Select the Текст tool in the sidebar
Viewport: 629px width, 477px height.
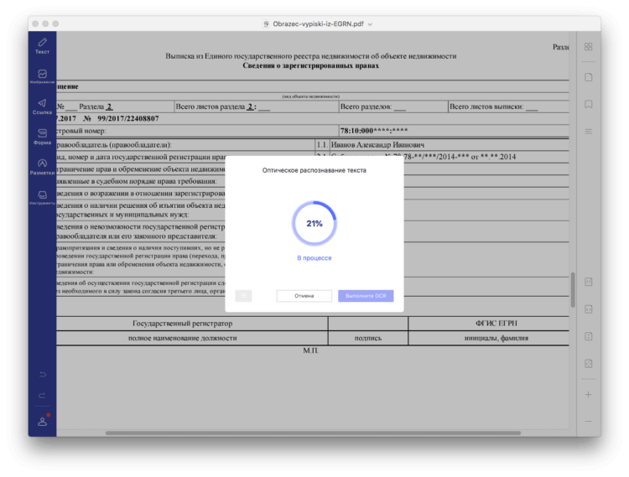pyautogui.click(x=42, y=44)
